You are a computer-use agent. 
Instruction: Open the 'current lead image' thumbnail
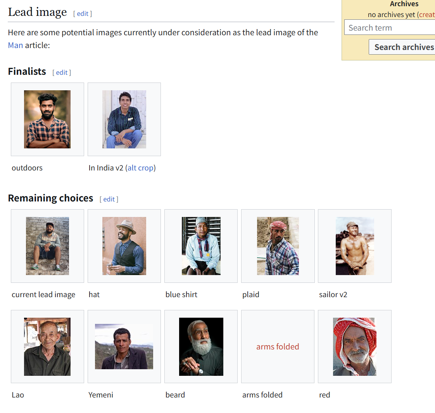pyautogui.click(x=47, y=246)
